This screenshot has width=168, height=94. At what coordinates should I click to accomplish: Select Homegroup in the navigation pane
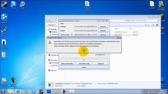[x=53, y=55]
